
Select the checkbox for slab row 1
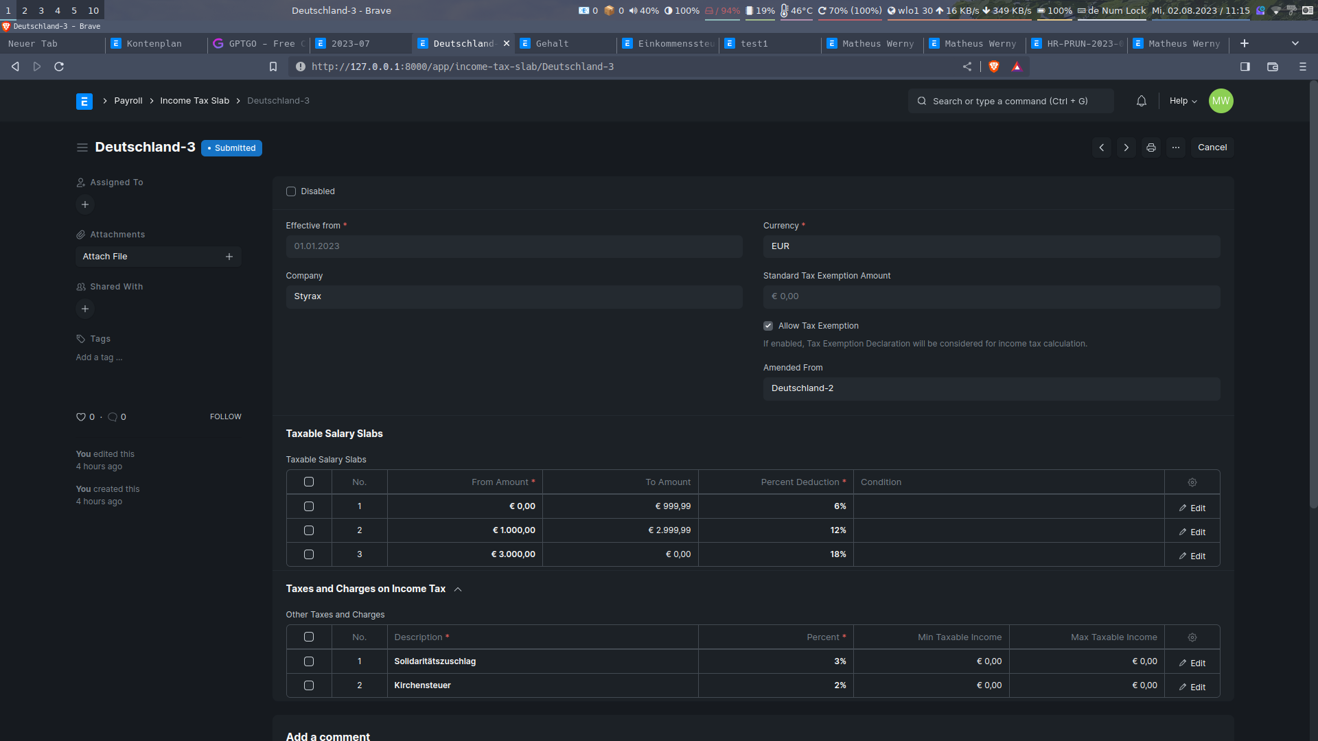[x=308, y=506]
